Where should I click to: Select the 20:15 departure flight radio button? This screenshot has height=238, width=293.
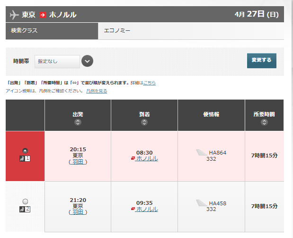tap(25, 151)
